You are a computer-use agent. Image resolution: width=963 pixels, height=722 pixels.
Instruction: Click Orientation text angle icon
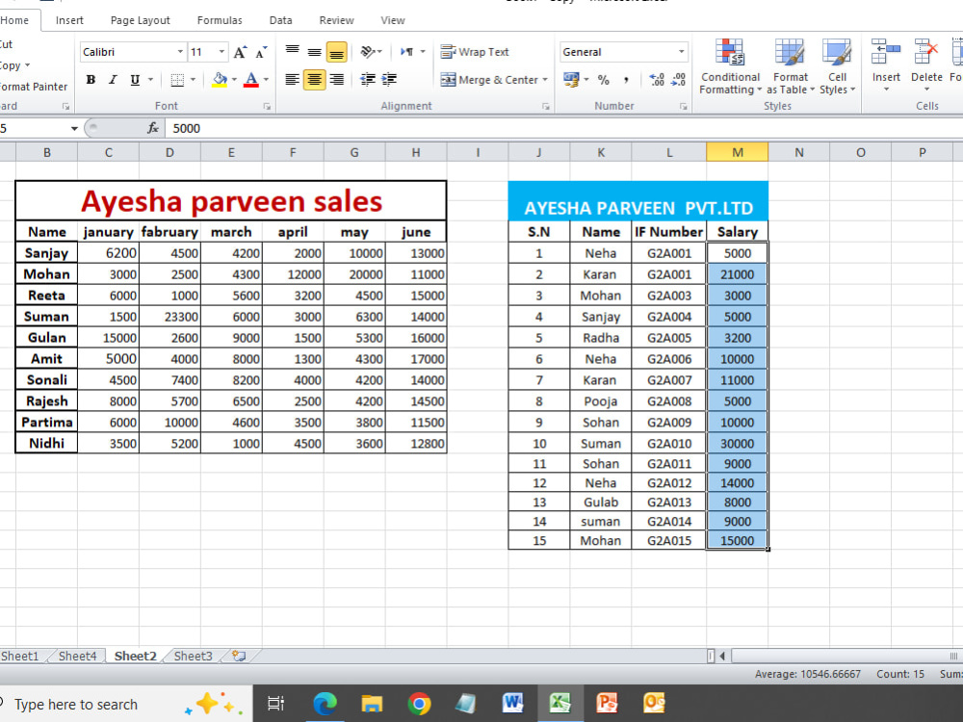(x=369, y=52)
